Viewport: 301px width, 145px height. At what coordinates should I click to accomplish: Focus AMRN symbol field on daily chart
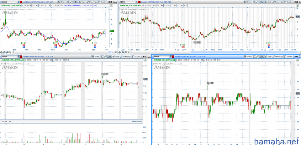[9, 2]
